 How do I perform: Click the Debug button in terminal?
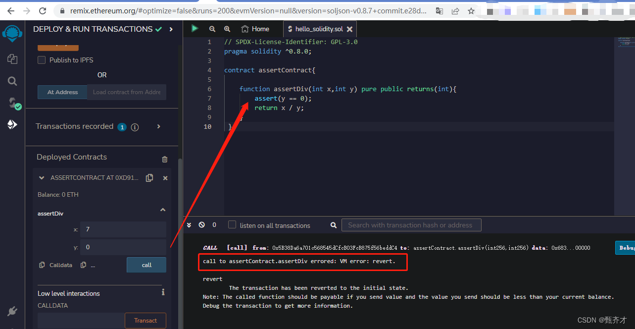coord(625,248)
